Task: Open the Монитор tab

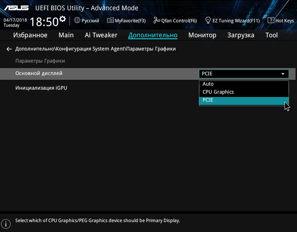Action: pos(202,35)
